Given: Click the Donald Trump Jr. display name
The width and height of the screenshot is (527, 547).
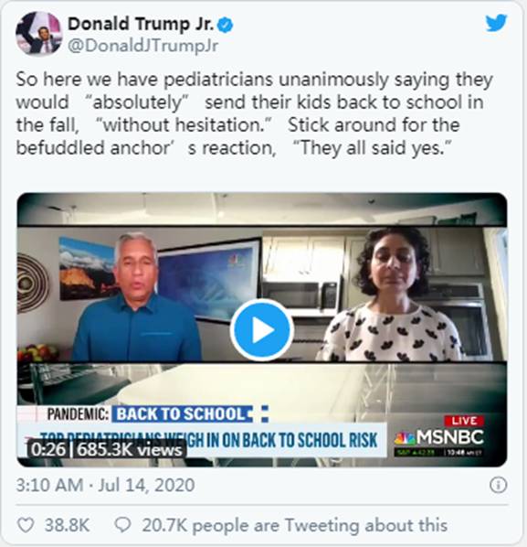Looking at the screenshot, I should (141, 24).
